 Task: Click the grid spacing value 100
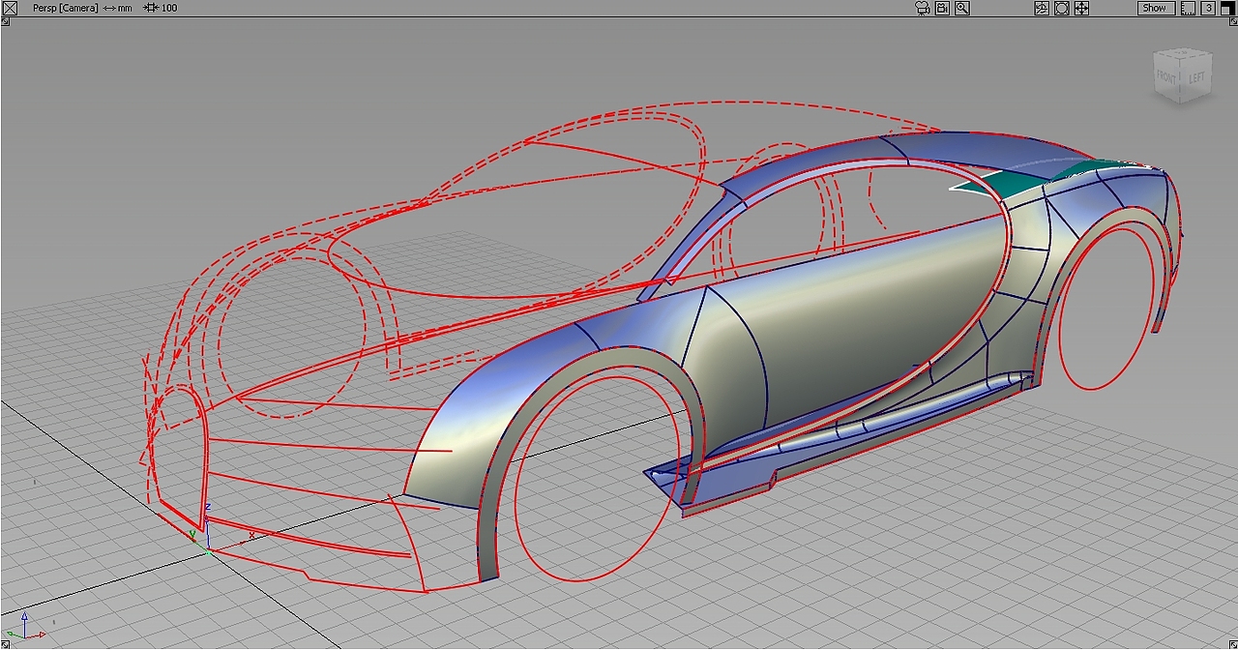coord(169,8)
